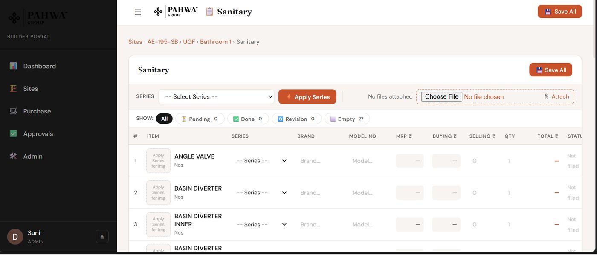Viewport: 597px width, 255px height.
Task: Click Brand field for BASIN DIVERTER INNER
Action: (320, 225)
